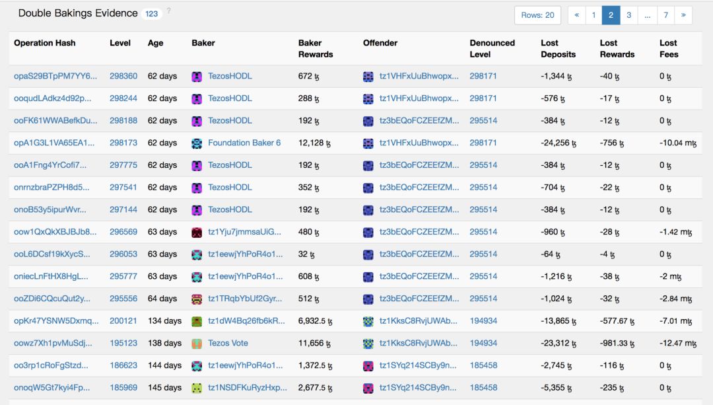Click the Offender column header
The image size is (713, 405).
[x=380, y=43]
